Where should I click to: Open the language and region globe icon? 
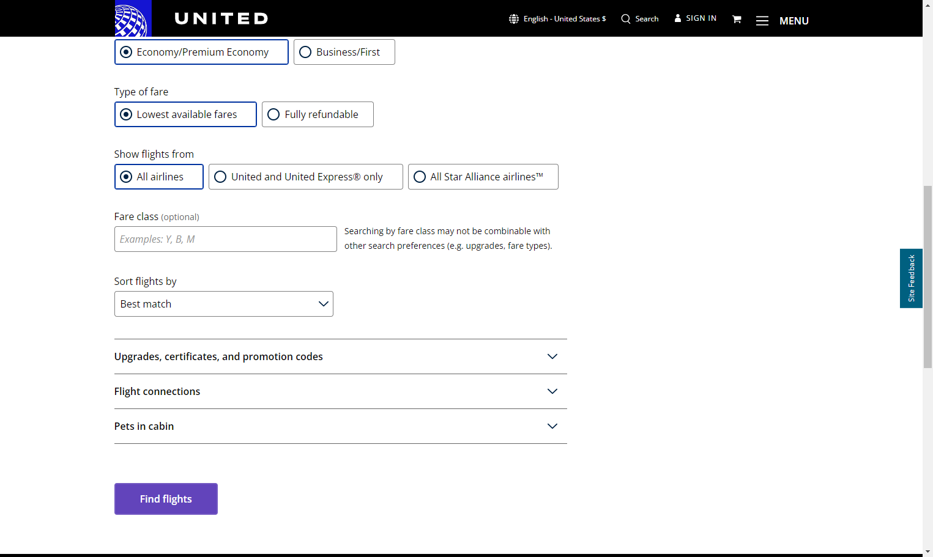pos(514,19)
